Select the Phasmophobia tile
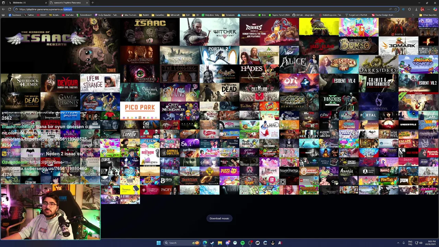This screenshot has height=247, width=439. tap(289, 171)
